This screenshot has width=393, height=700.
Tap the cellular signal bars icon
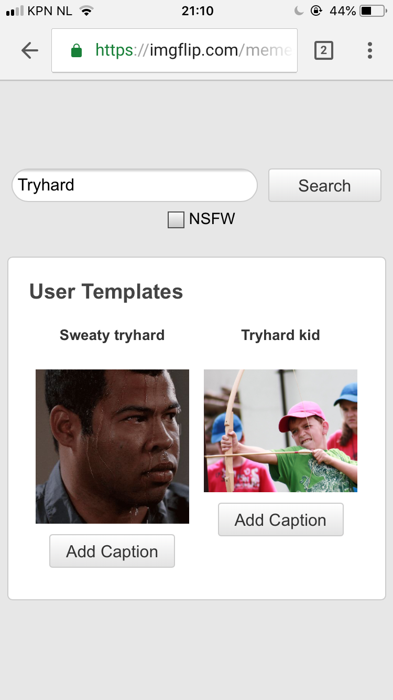click(15, 11)
